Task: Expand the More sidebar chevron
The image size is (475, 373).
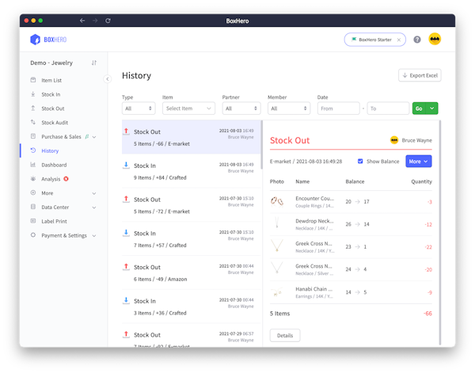Action: 94,193
